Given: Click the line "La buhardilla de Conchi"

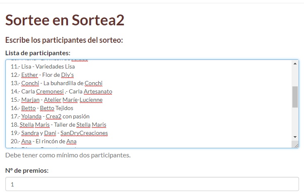Looking at the screenshot, I should [x=57, y=83].
